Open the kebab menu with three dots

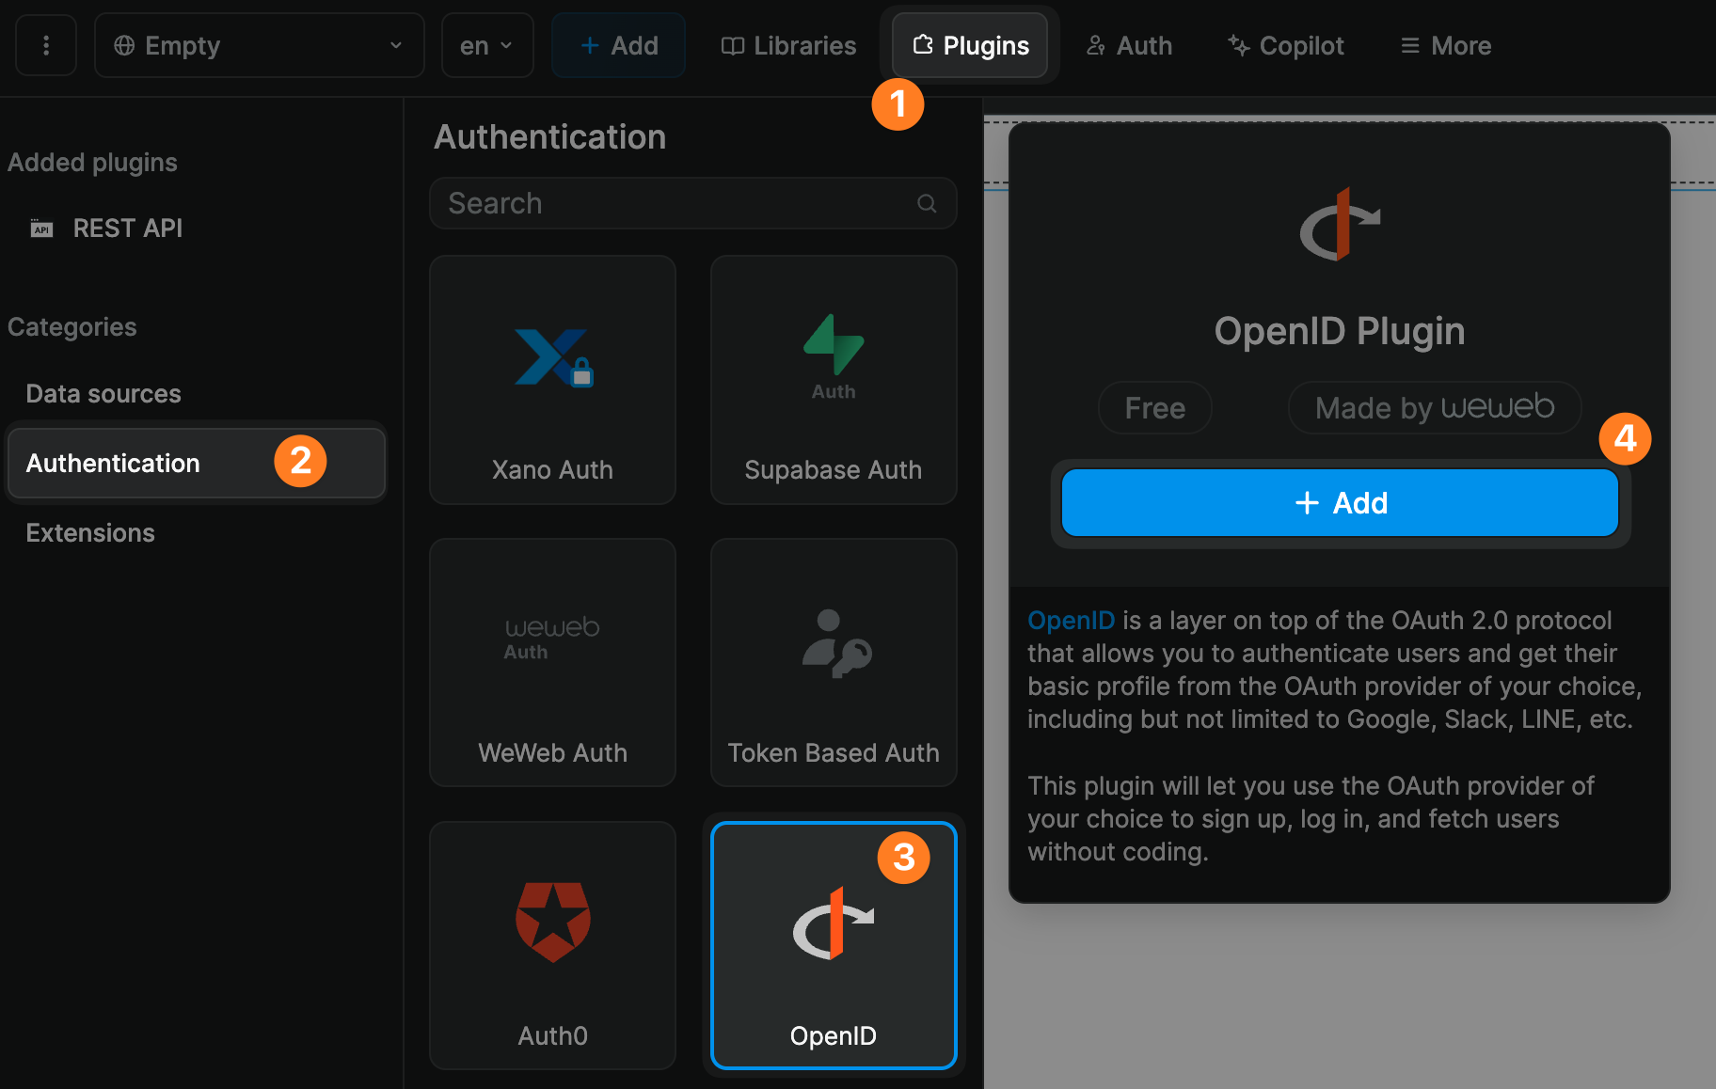45,44
